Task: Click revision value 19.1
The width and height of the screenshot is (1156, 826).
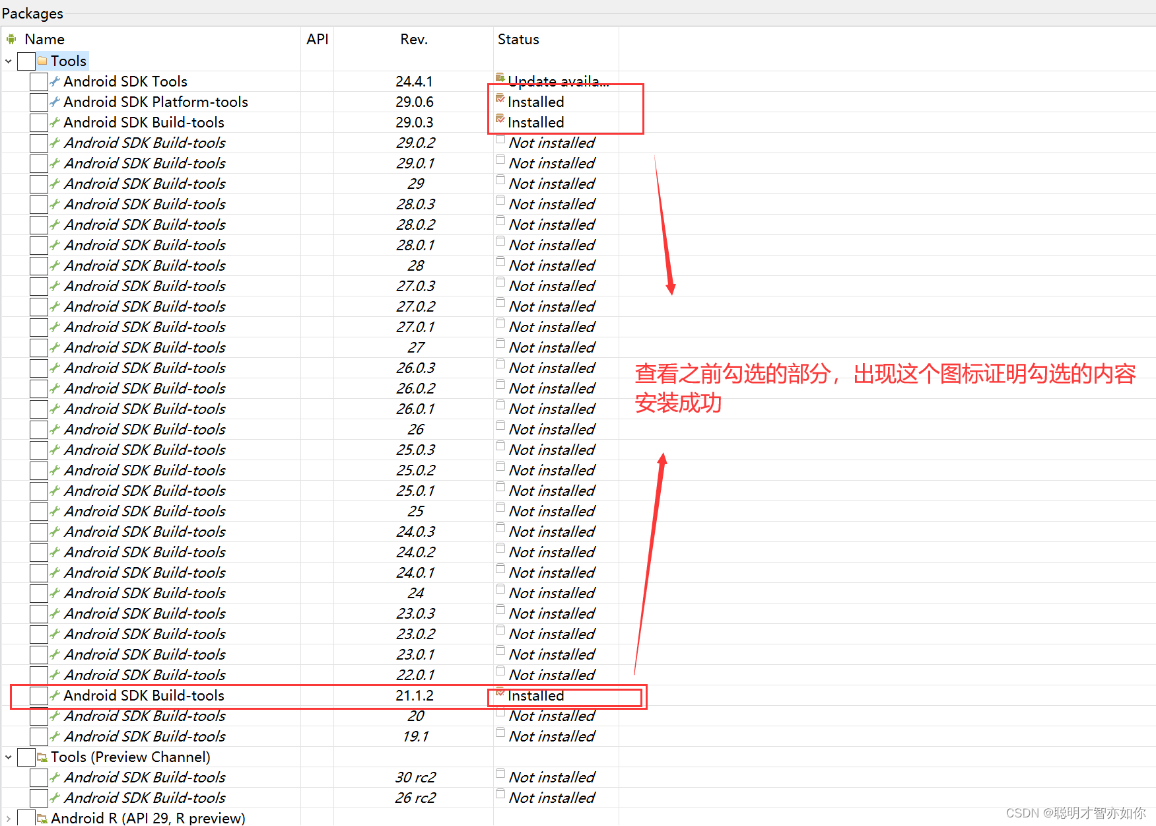Action: pos(415,736)
